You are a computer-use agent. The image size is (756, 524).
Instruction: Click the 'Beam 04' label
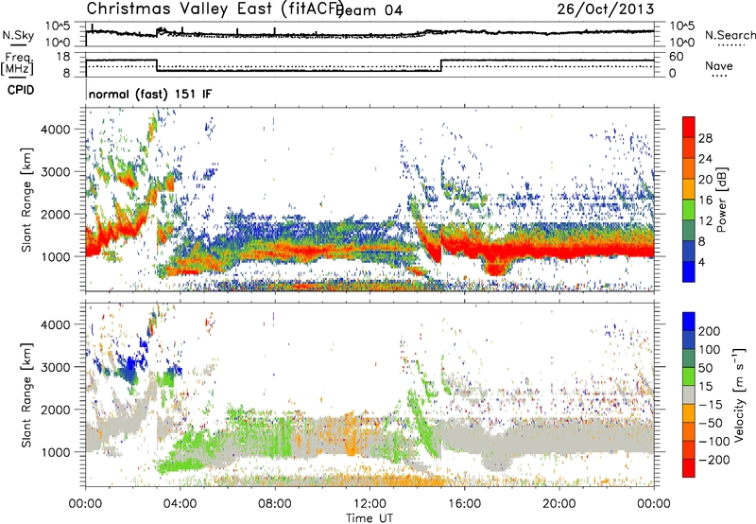[x=370, y=11]
